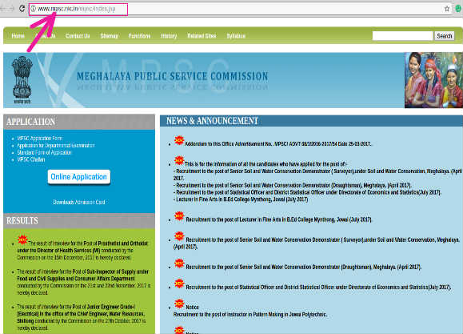463x334 pixels.
Task: Open the MPSC Challan link
Action: [31, 159]
